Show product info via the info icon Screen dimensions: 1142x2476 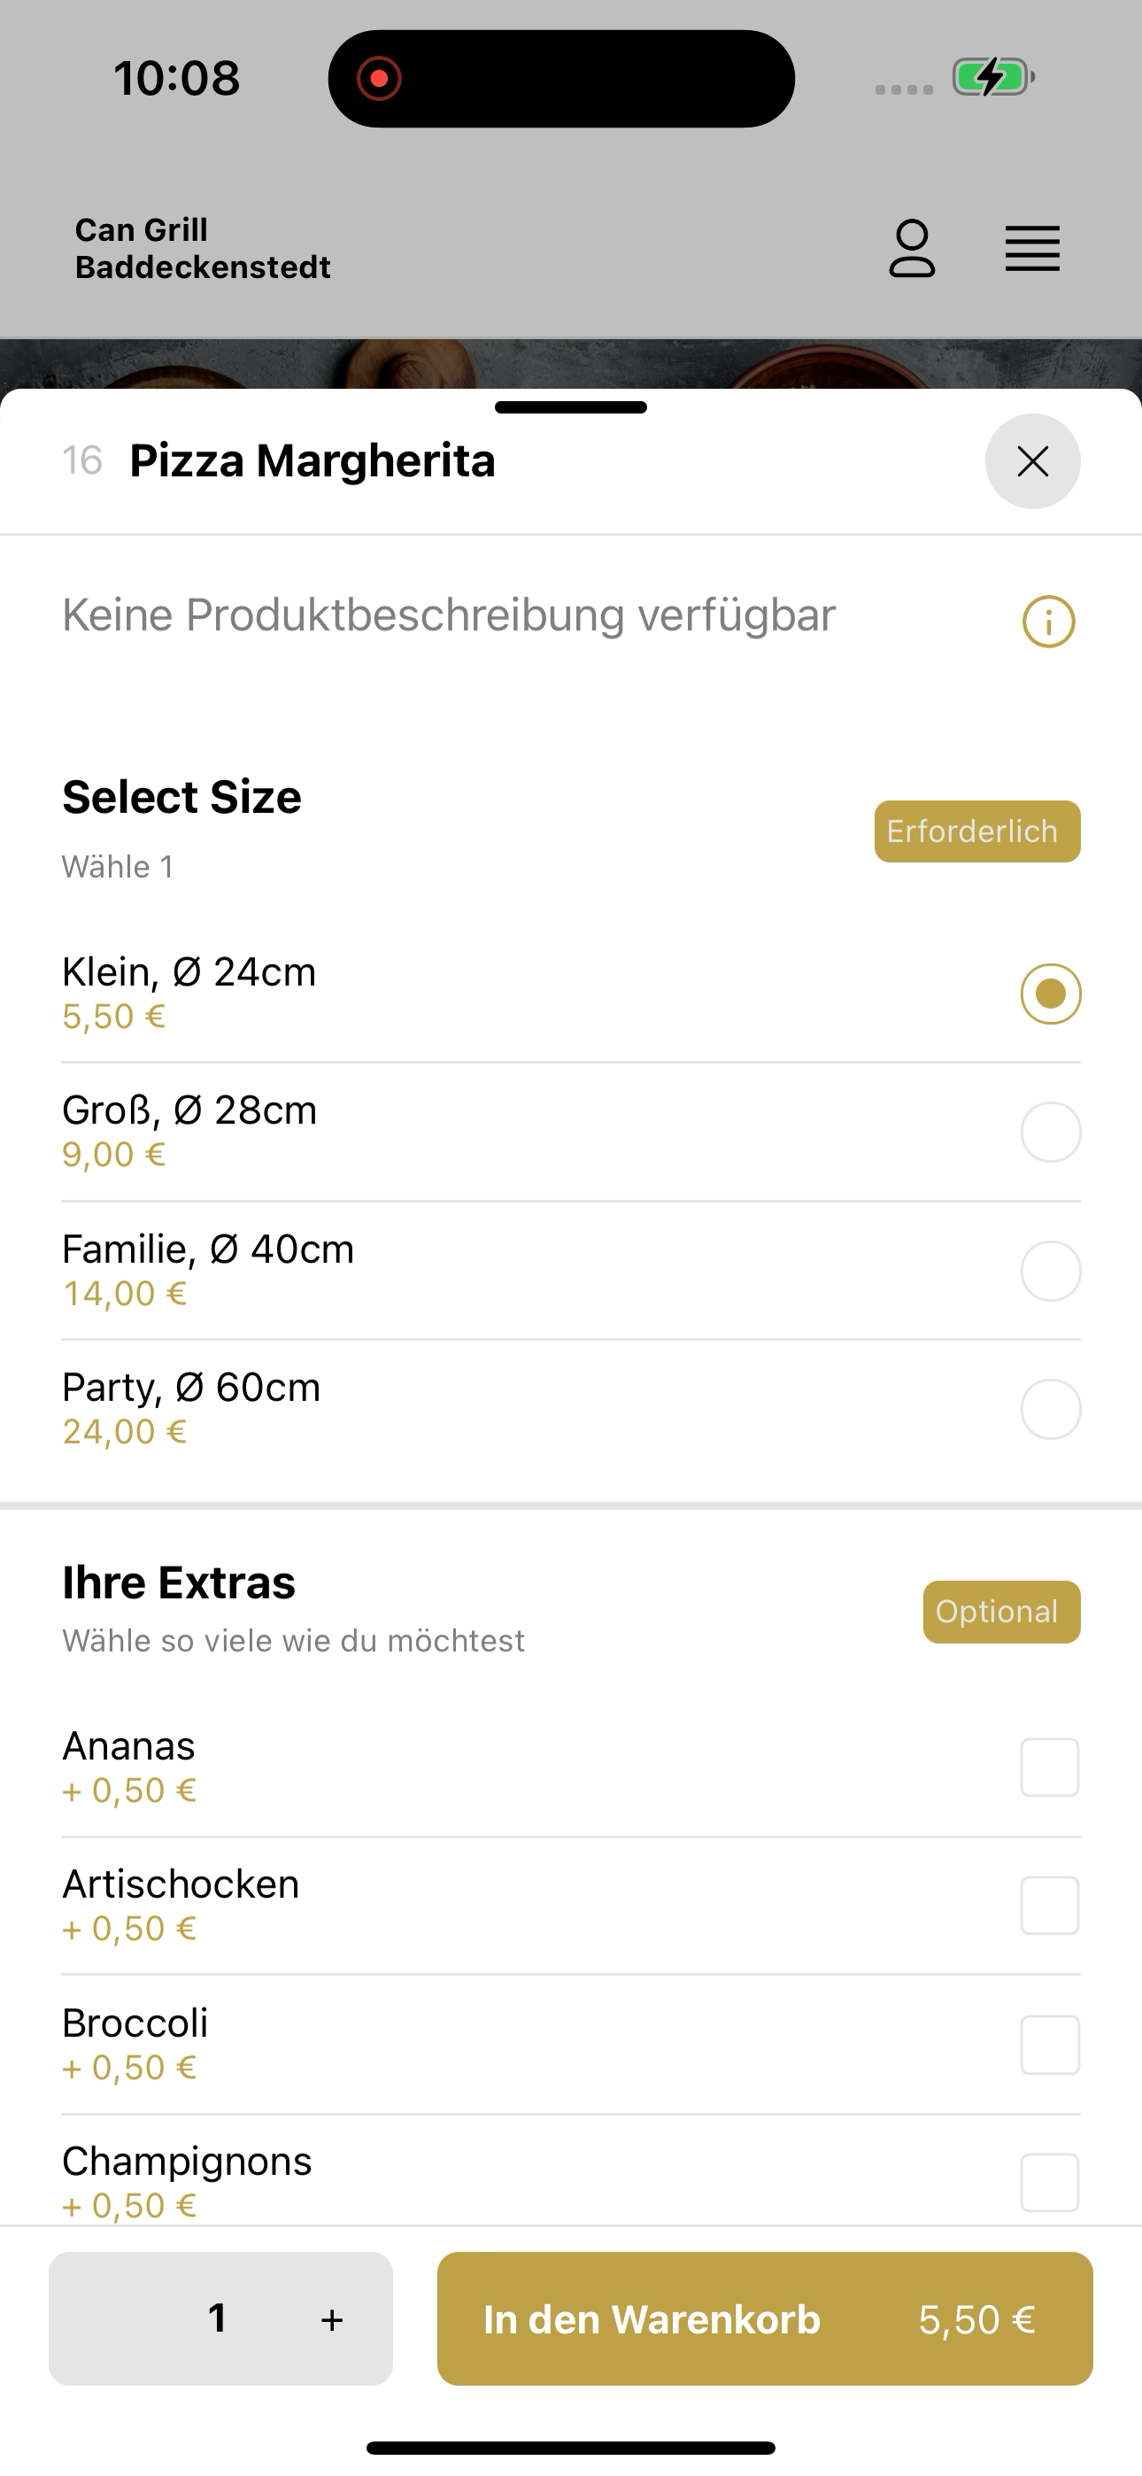1048,621
